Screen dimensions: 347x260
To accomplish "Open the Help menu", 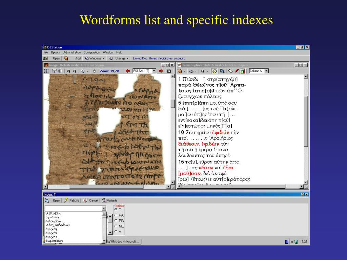I will [119, 52].
